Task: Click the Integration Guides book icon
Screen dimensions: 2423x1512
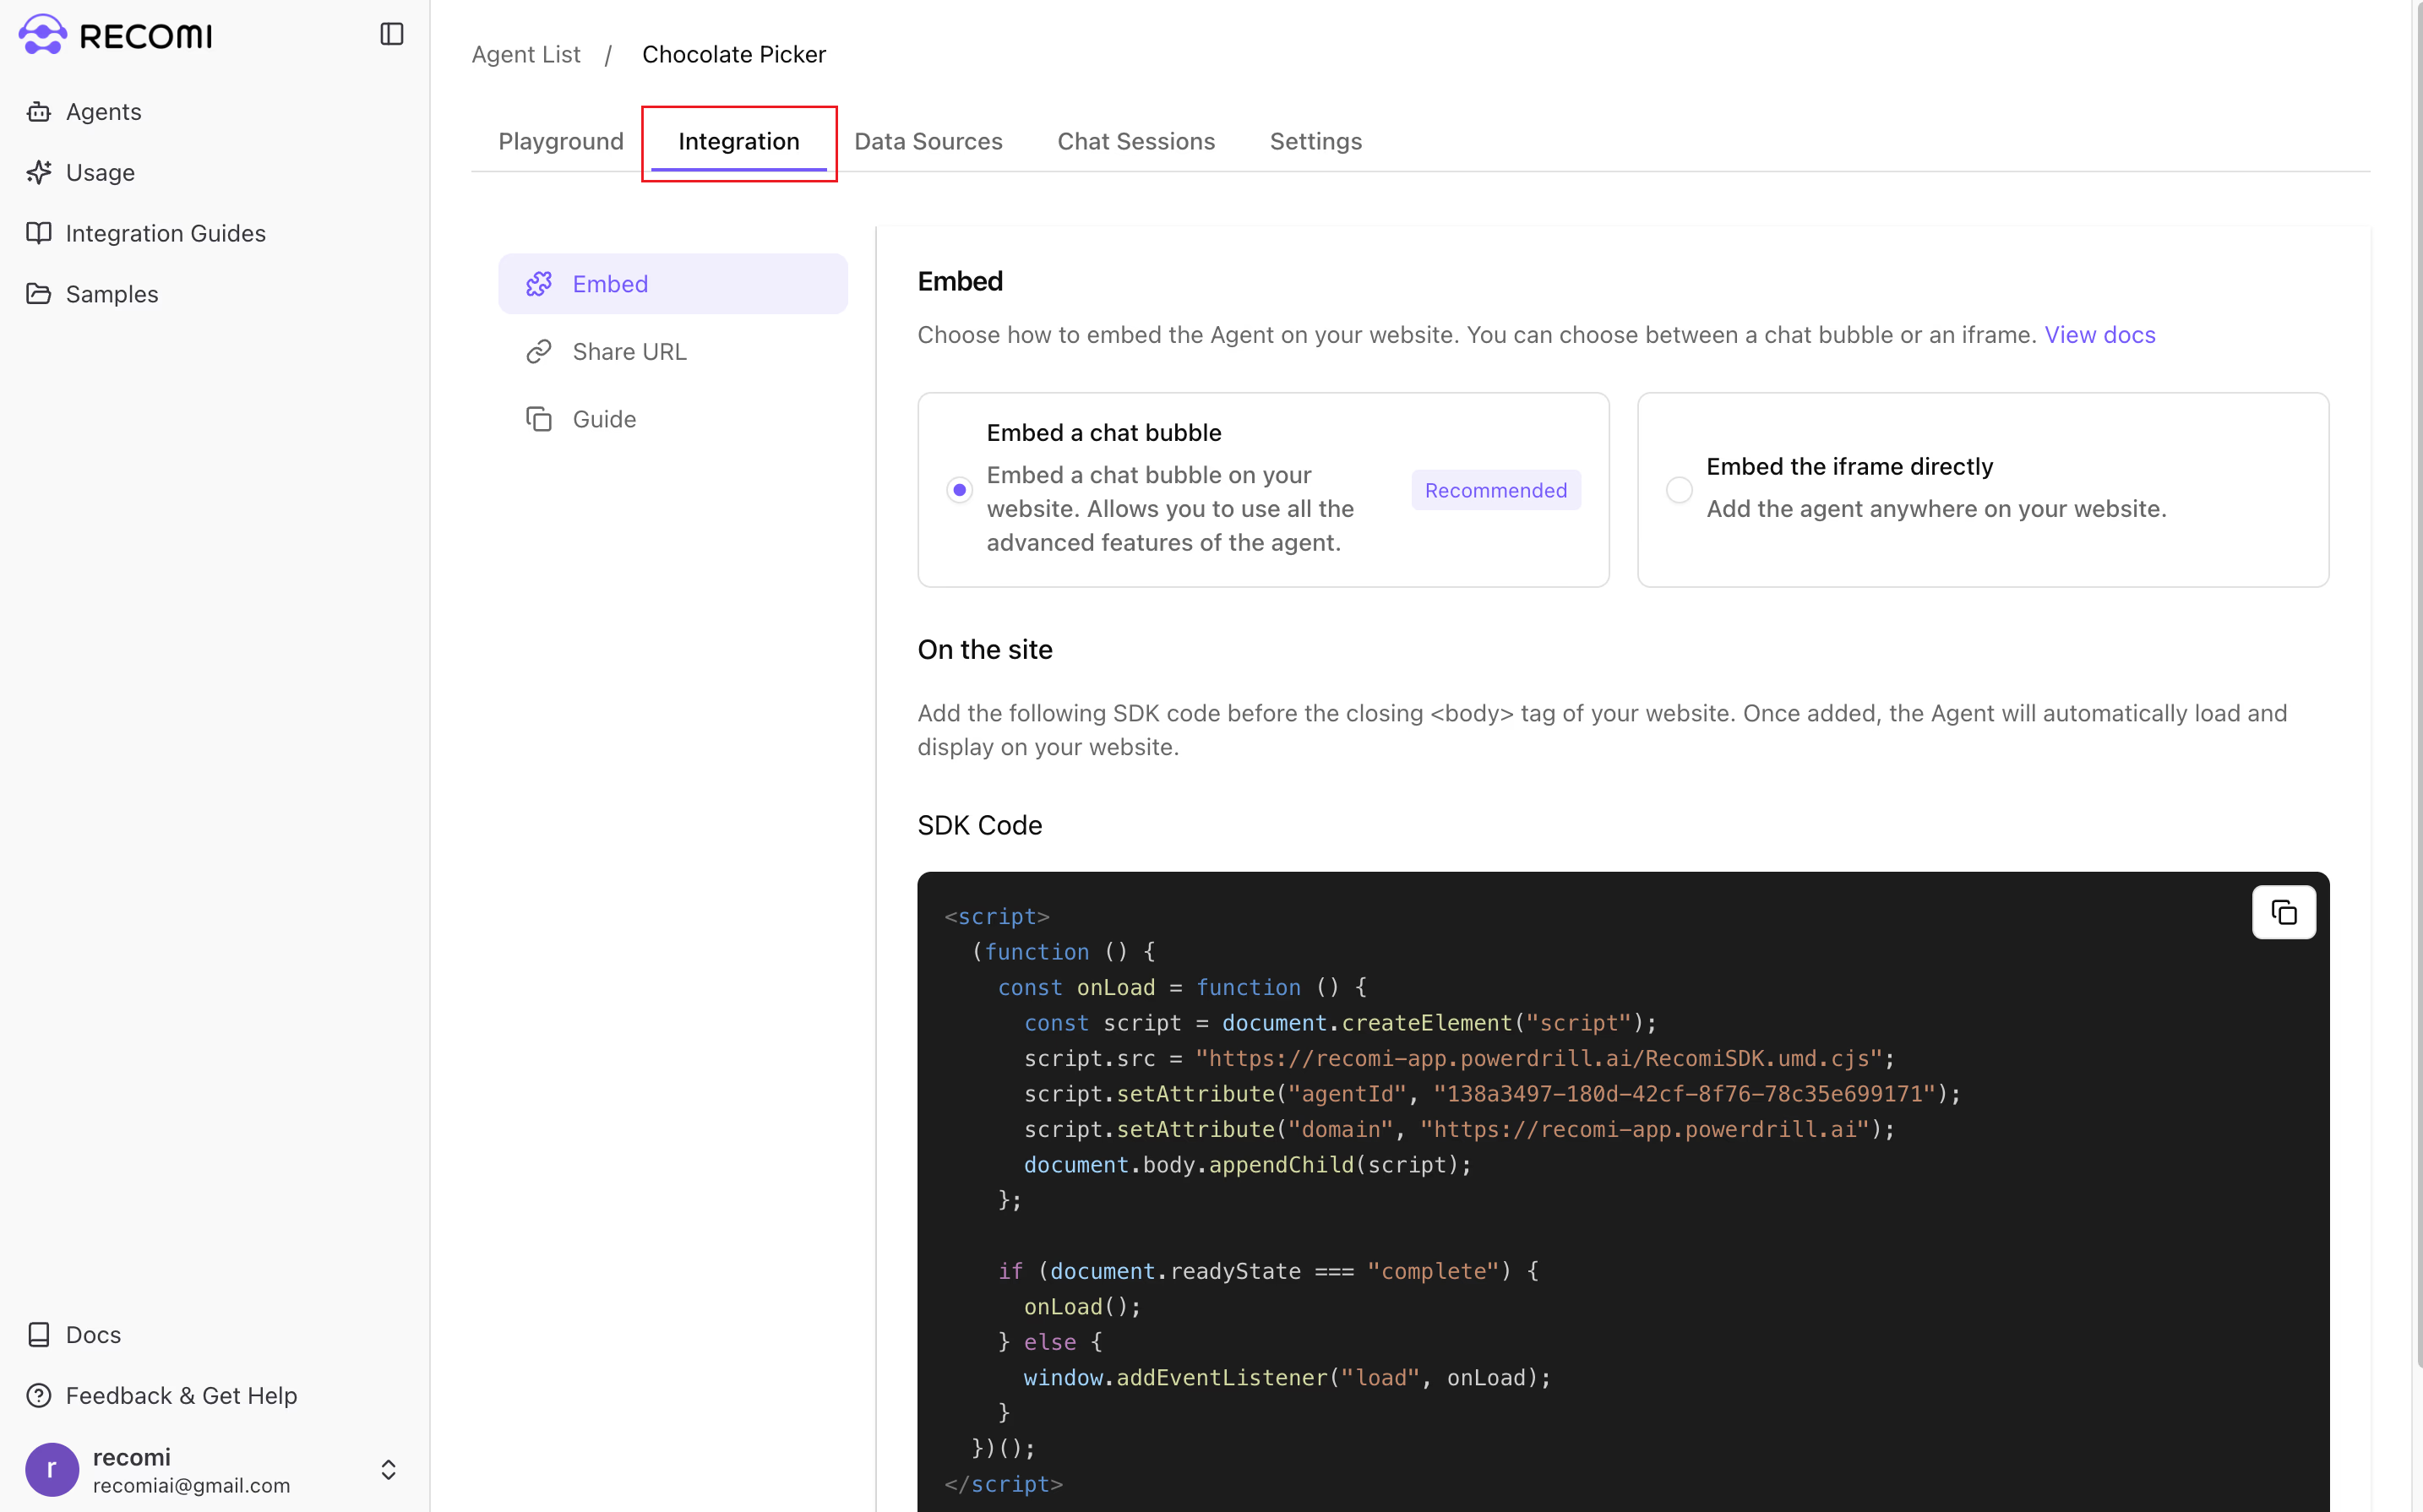Action: (39, 233)
